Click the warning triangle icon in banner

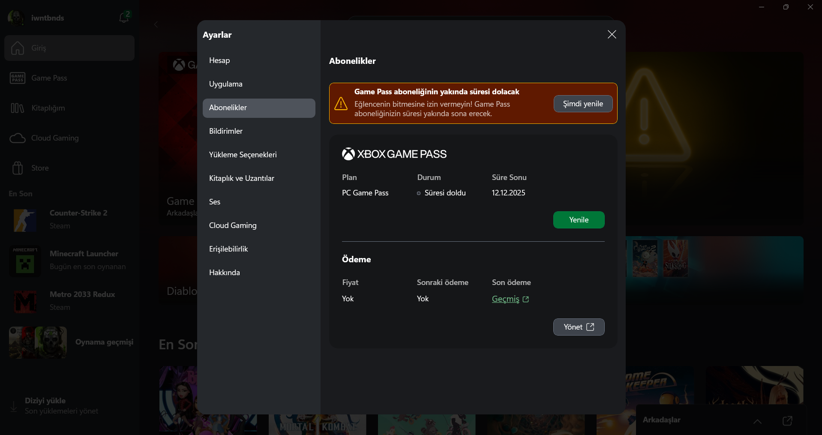pyautogui.click(x=341, y=103)
